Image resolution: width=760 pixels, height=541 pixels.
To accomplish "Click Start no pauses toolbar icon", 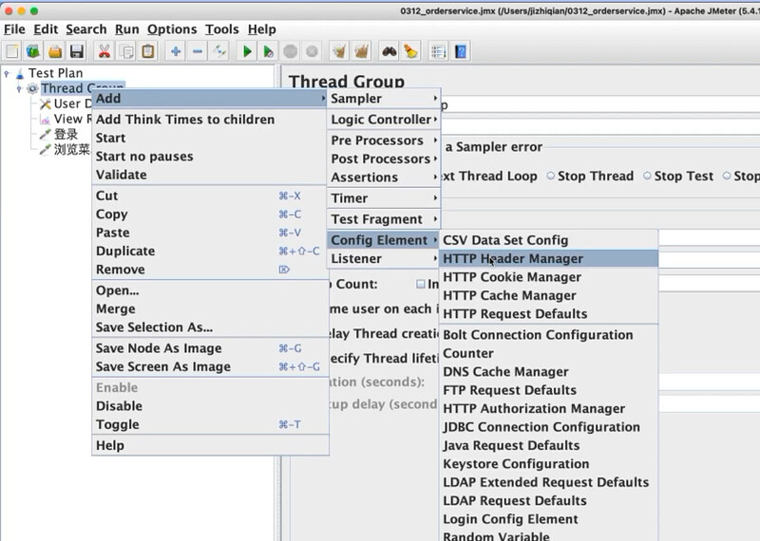I will point(268,51).
